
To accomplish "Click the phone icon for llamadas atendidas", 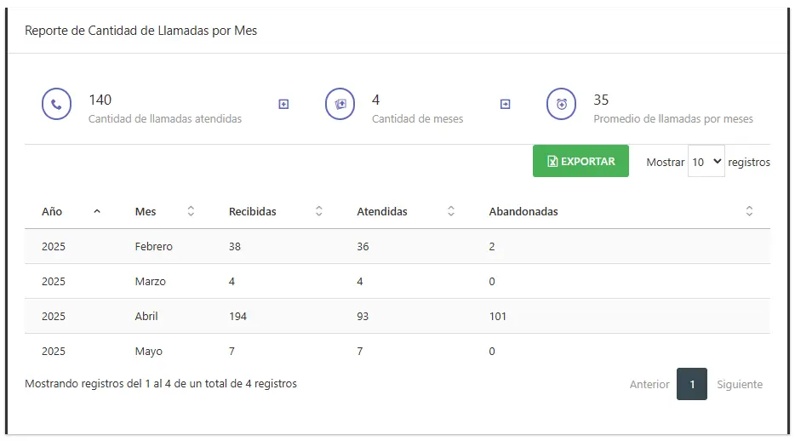I will coord(56,104).
